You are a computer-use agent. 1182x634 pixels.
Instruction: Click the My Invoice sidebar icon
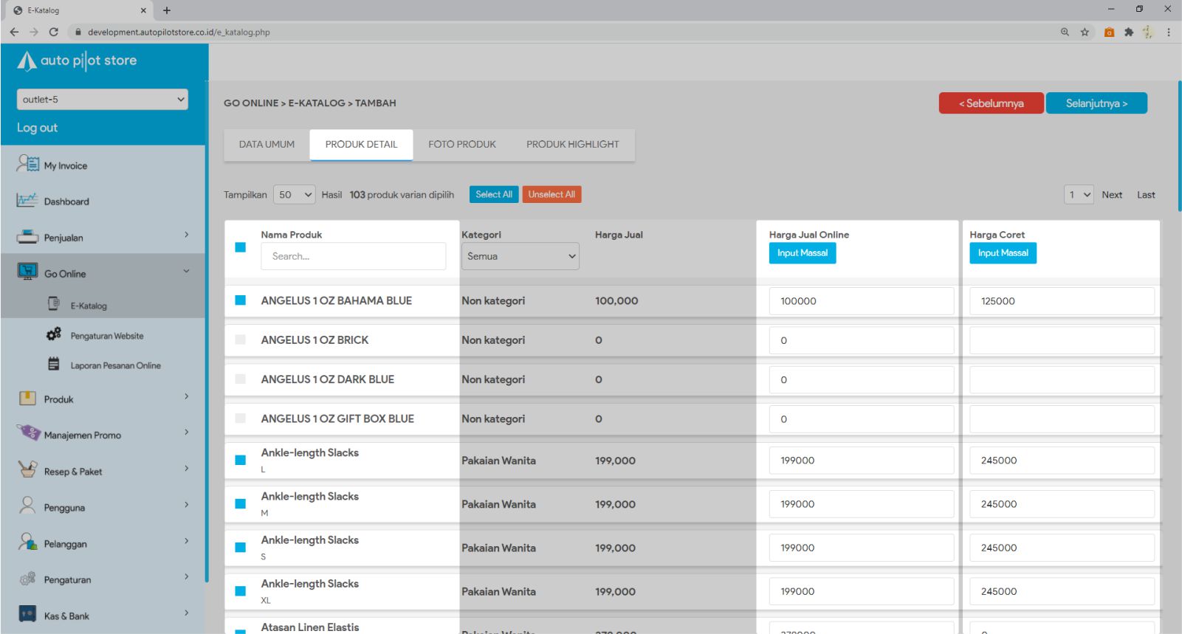click(27, 164)
